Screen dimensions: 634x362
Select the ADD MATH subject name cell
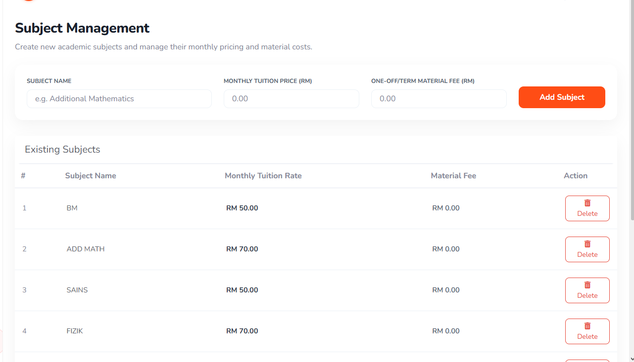point(86,249)
